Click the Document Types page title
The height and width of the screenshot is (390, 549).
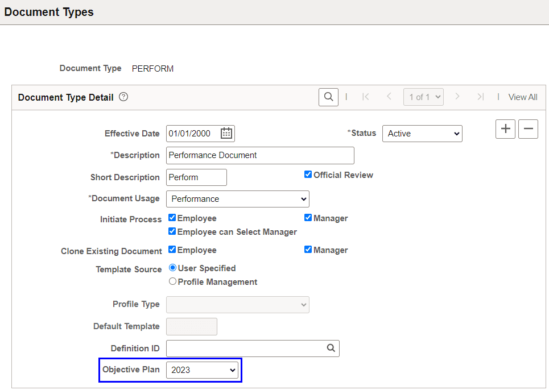48,11
